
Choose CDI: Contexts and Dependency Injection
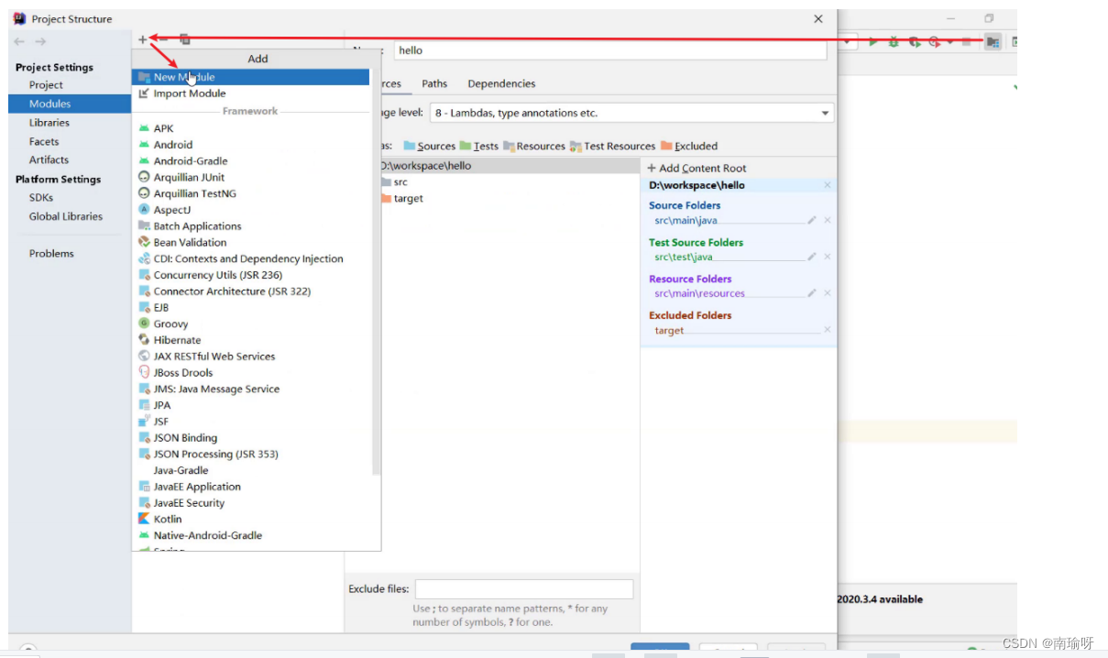coord(248,259)
